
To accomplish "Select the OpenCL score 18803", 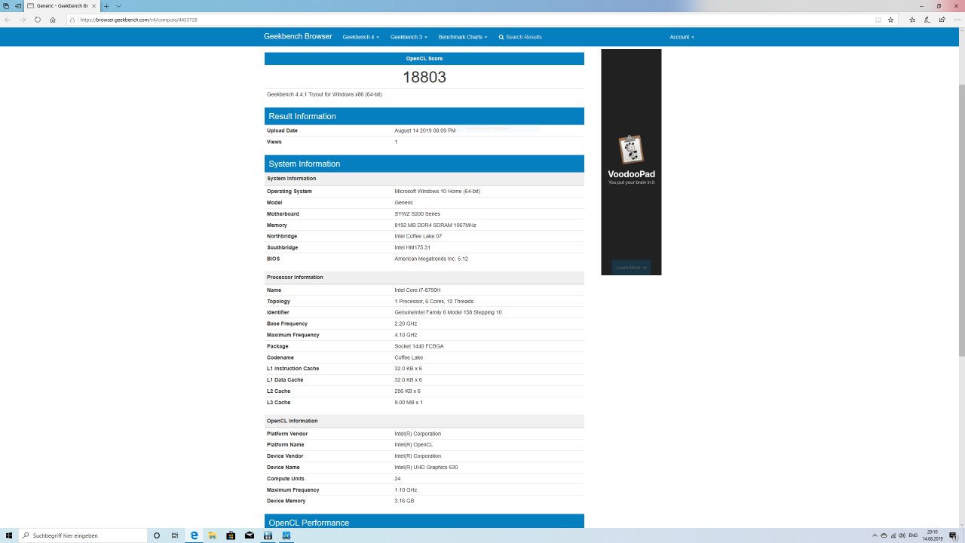I will coord(424,77).
